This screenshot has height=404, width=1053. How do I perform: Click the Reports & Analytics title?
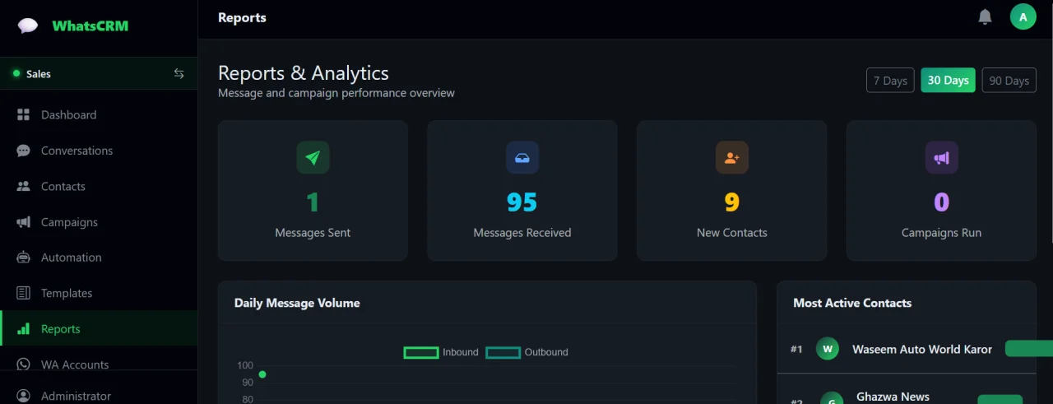304,72
